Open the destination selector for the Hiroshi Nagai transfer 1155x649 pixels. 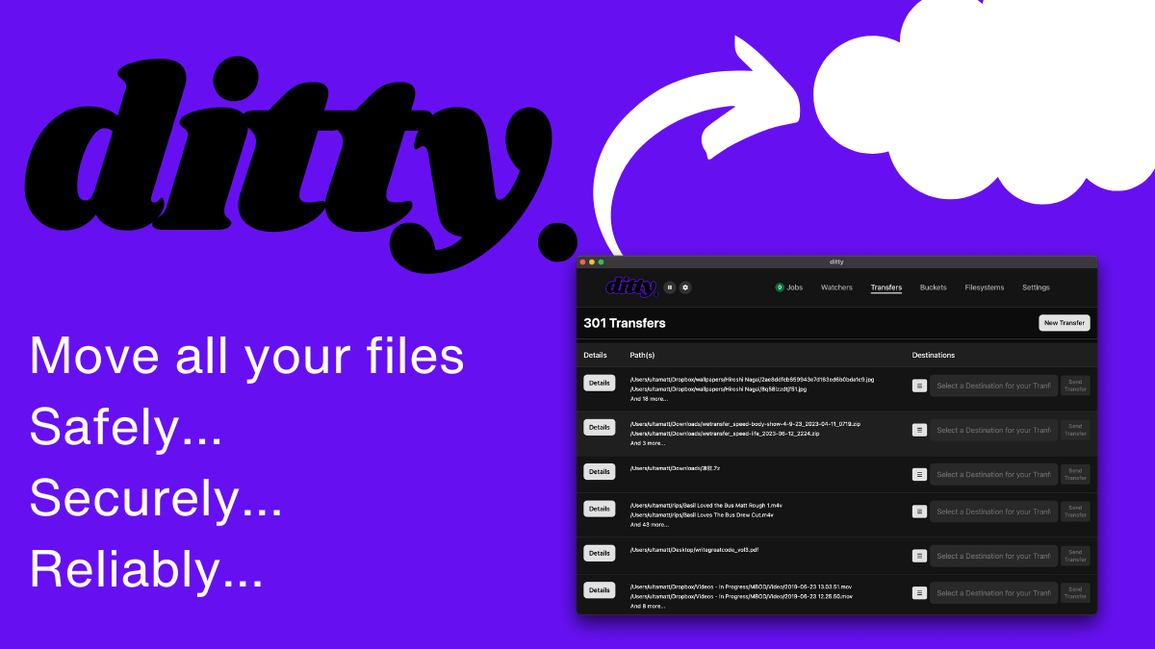point(993,385)
